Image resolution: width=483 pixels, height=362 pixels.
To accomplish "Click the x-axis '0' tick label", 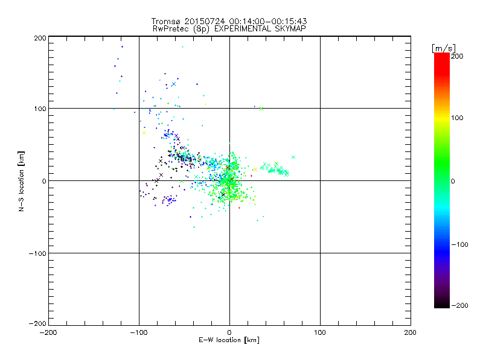I will [229, 332].
